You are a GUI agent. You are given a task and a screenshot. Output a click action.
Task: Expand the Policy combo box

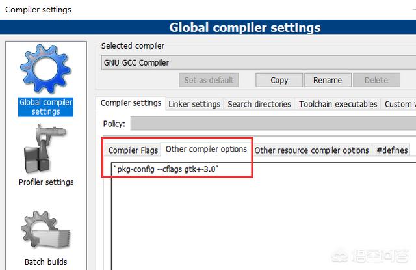coord(272,124)
